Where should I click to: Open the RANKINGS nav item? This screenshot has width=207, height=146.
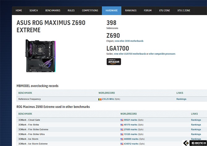point(131,11)
